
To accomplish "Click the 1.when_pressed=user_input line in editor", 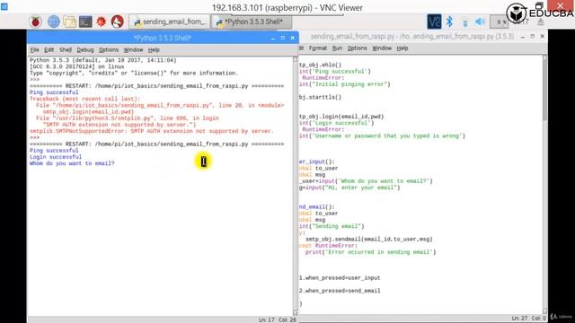I will 340,278.
